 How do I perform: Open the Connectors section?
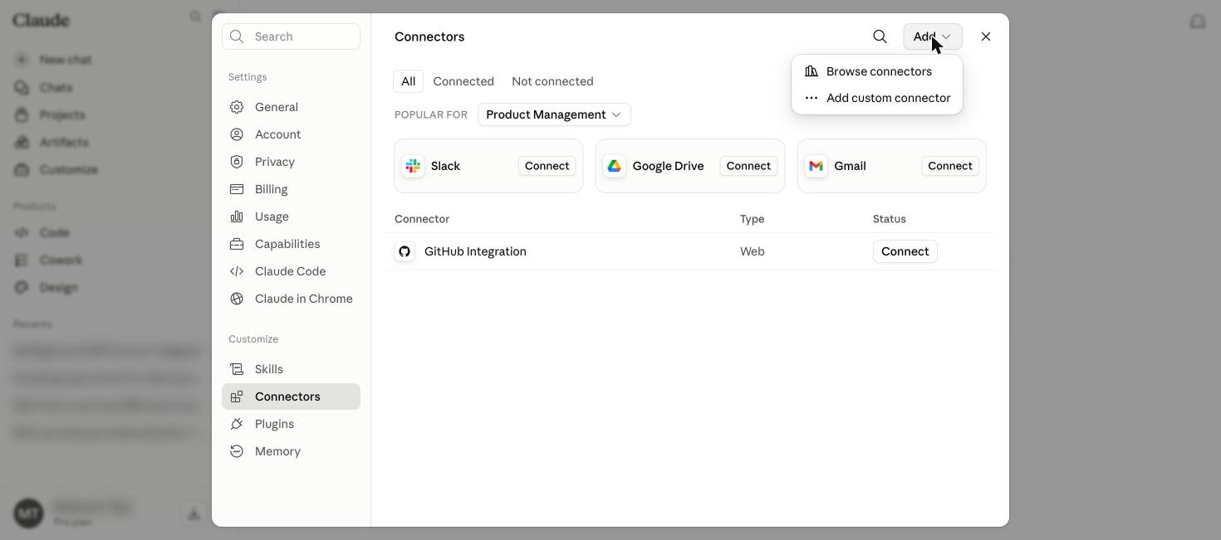click(x=291, y=396)
